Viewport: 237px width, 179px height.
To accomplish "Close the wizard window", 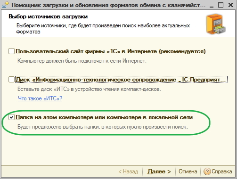I will (x=230, y=5).
